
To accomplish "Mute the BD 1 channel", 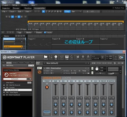I will click(x=65, y=98).
